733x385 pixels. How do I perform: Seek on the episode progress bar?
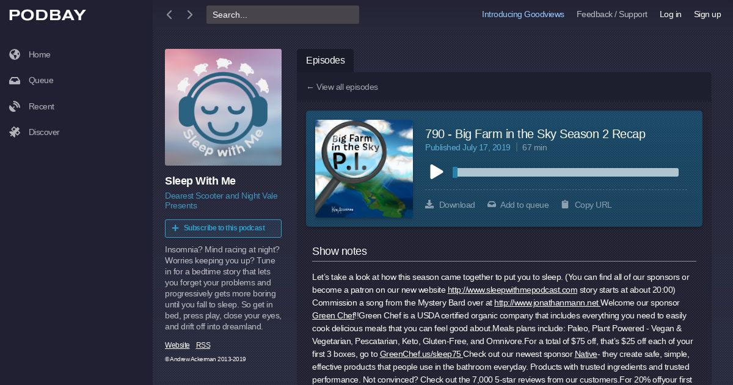tap(566, 172)
